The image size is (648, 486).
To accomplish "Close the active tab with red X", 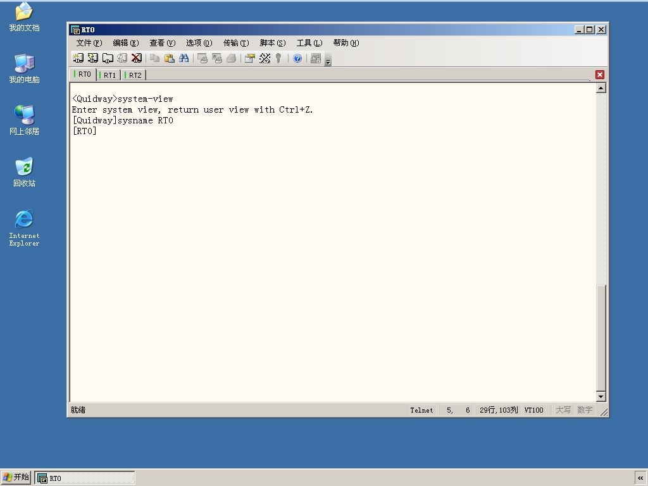I will [600, 75].
